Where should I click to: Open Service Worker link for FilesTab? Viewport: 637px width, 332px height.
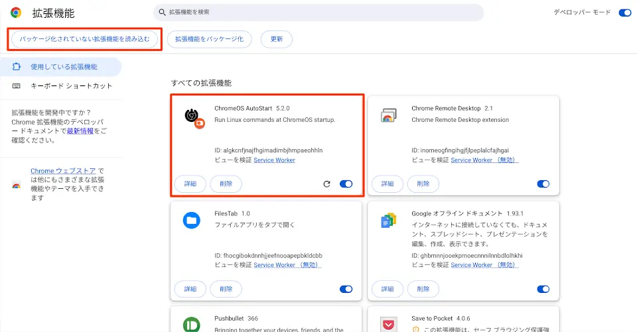pos(287,264)
